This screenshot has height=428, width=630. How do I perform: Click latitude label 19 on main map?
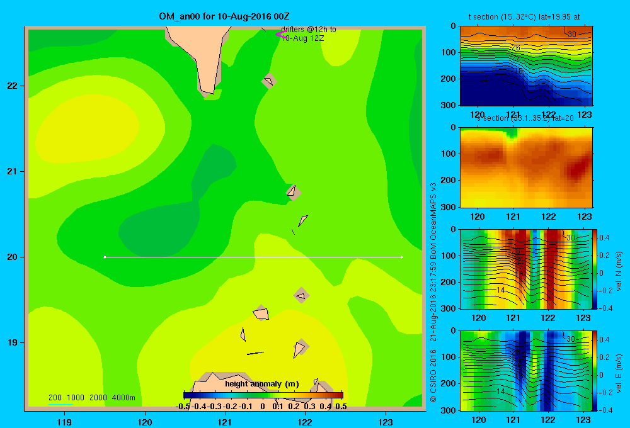[13, 342]
